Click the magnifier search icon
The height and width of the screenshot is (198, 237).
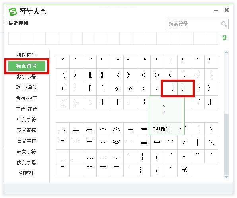(x=224, y=24)
